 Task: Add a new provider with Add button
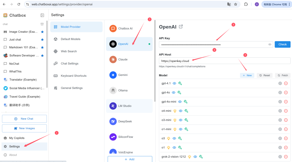tap(130, 159)
